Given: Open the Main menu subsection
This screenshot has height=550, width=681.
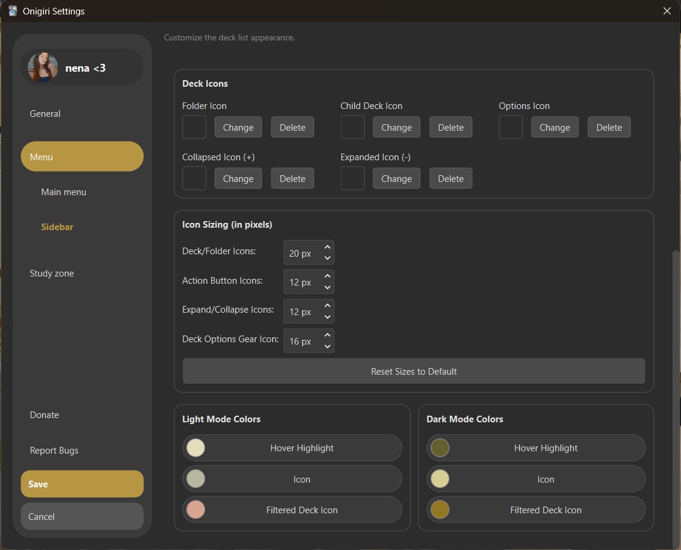Looking at the screenshot, I should [63, 192].
